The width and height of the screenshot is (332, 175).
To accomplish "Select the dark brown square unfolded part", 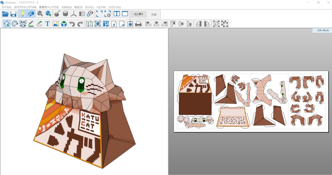I will click(195, 104).
